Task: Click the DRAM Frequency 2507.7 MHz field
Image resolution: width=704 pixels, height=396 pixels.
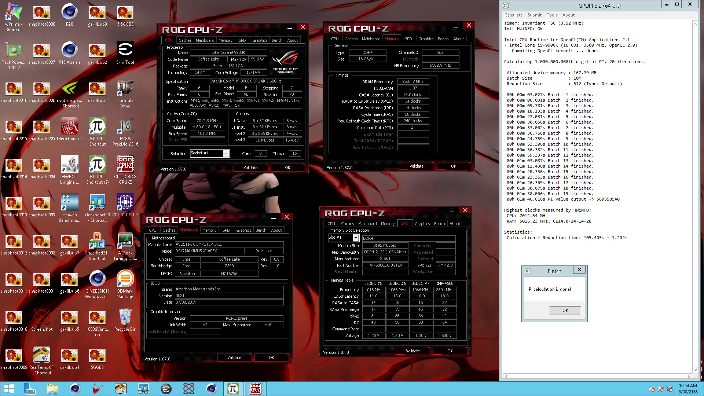Action: (x=413, y=81)
